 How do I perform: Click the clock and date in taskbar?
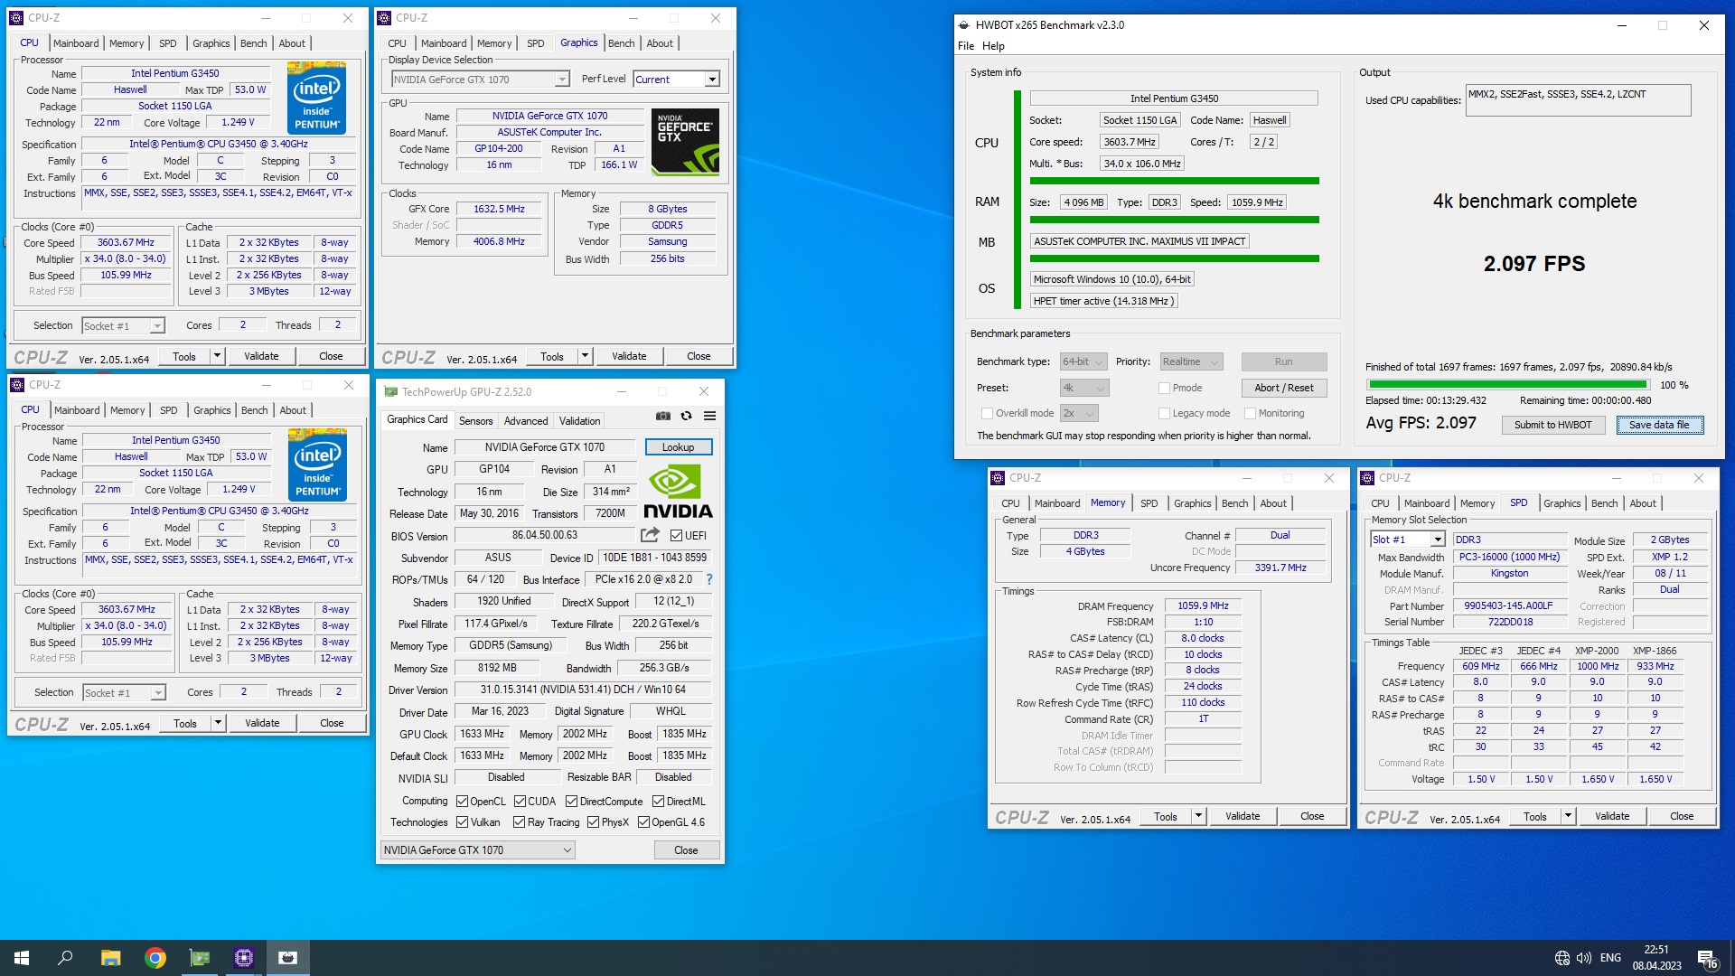[x=1656, y=958]
